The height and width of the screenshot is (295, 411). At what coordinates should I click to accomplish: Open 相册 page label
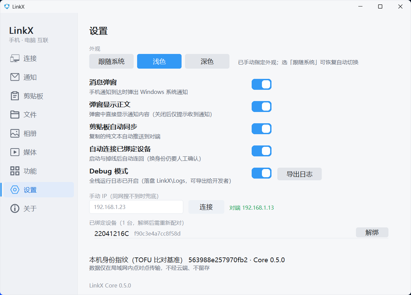click(x=30, y=134)
